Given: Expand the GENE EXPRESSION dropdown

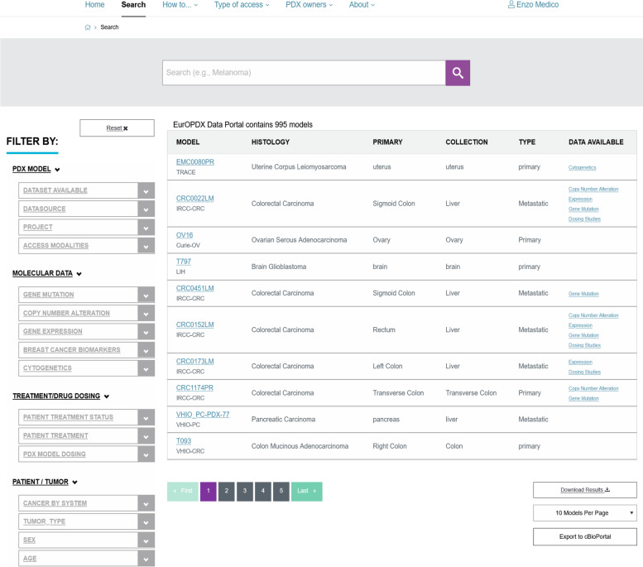Looking at the screenshot, I should click(x=87, y=331).
